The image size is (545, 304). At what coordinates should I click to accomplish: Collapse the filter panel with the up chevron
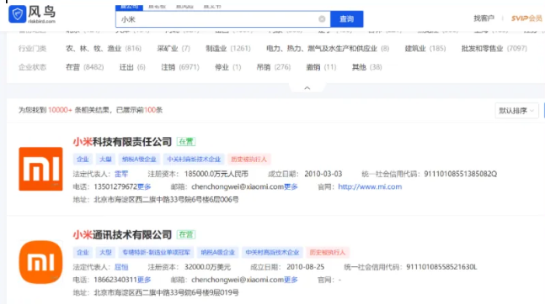(307, 88)
